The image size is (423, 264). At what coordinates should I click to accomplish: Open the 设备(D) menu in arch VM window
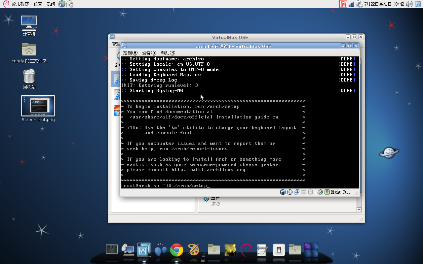pos(149,53)
